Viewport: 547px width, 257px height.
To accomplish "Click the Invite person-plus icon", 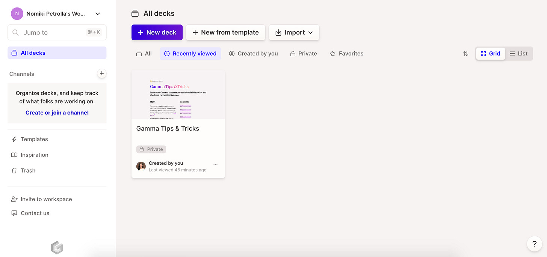I will pyautogui.click(x=14, y=199).
